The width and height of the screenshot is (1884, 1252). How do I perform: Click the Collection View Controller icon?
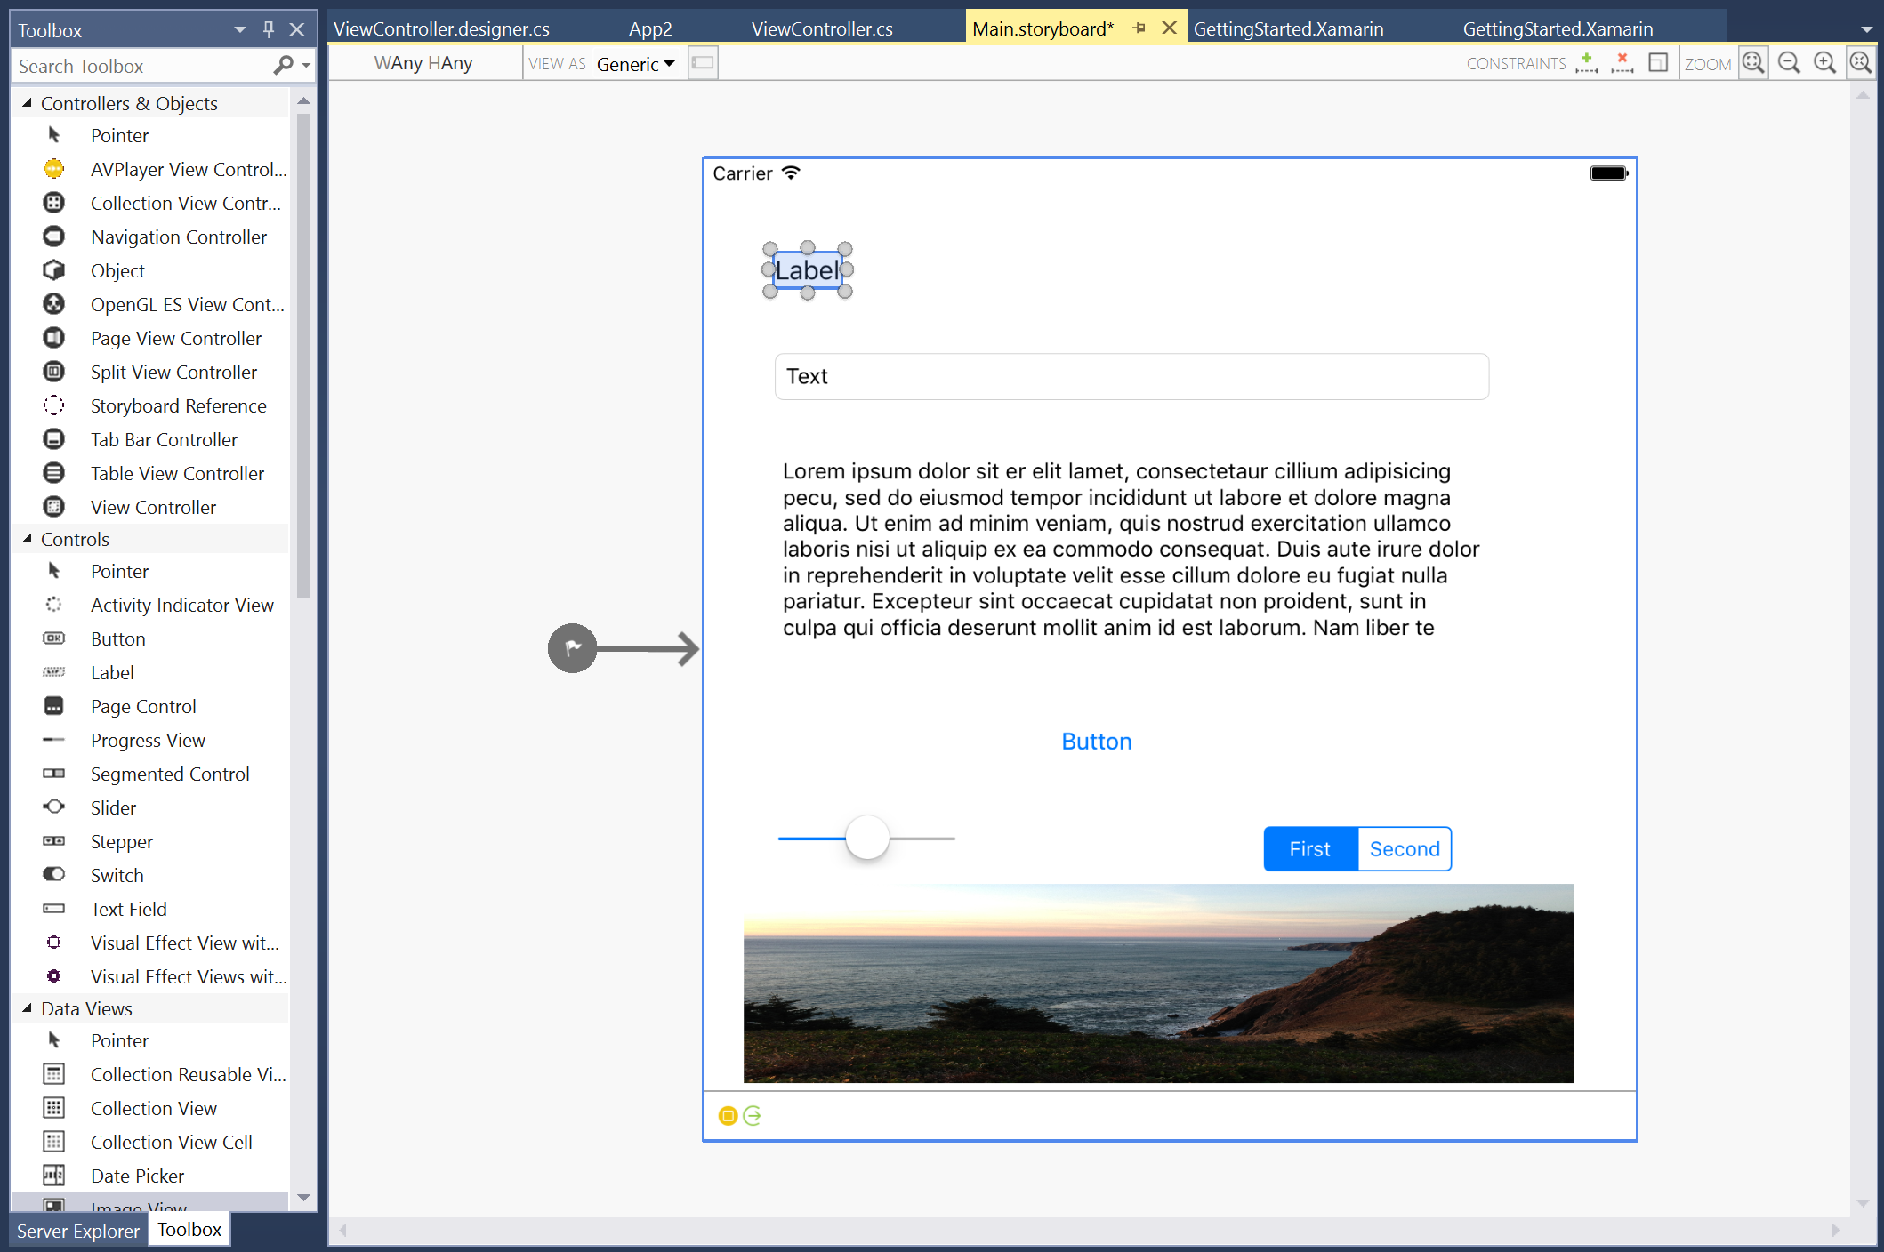pyautogui.click(x=52, y=203)
